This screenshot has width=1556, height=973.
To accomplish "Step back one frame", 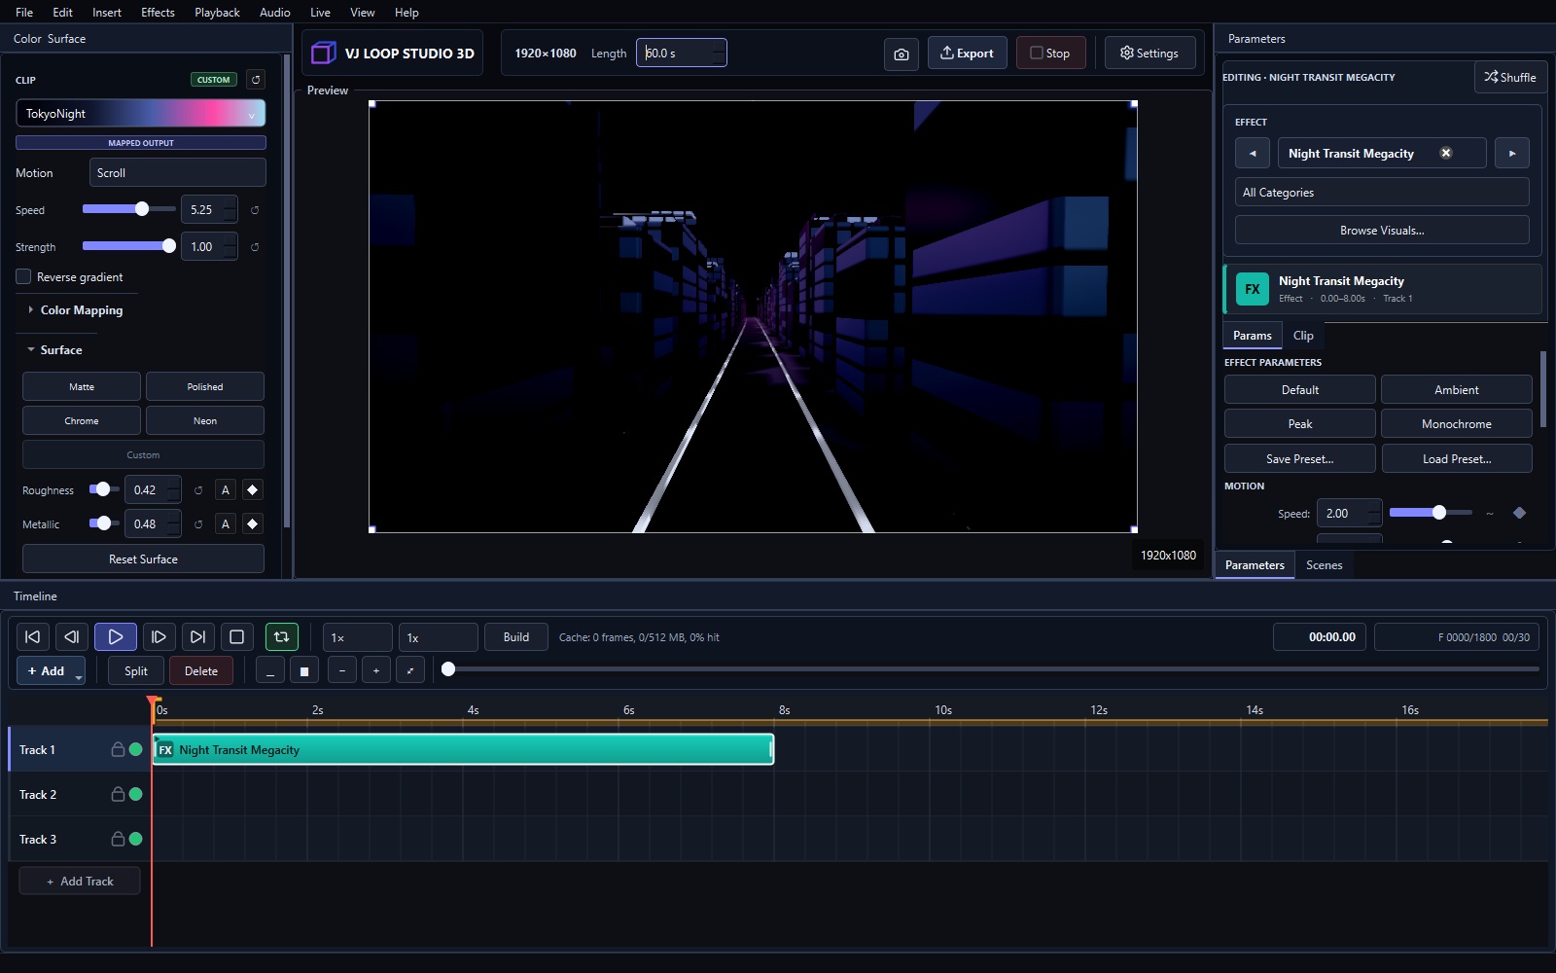I will point(72,637).
